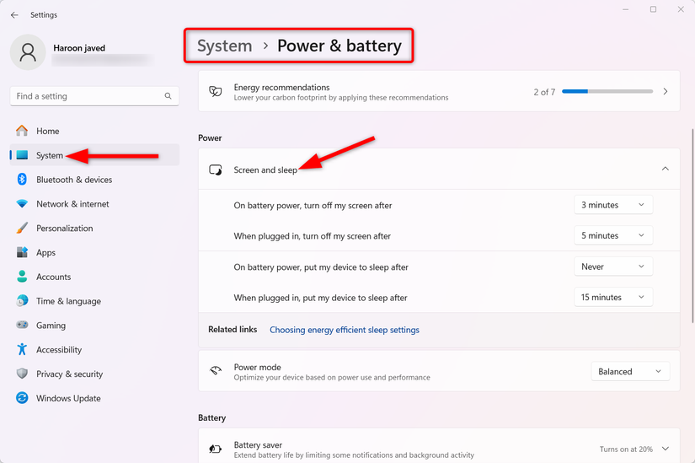Image resolution: width=695 pixels, height=463 pixels.
Task: Click the Bluetooth & devices icon
Action: coord(22,180)
